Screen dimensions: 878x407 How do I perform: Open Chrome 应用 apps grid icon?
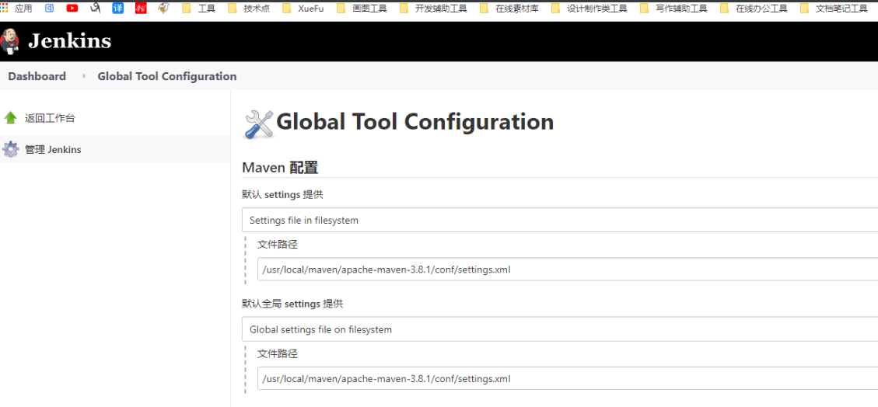[5, 9]
